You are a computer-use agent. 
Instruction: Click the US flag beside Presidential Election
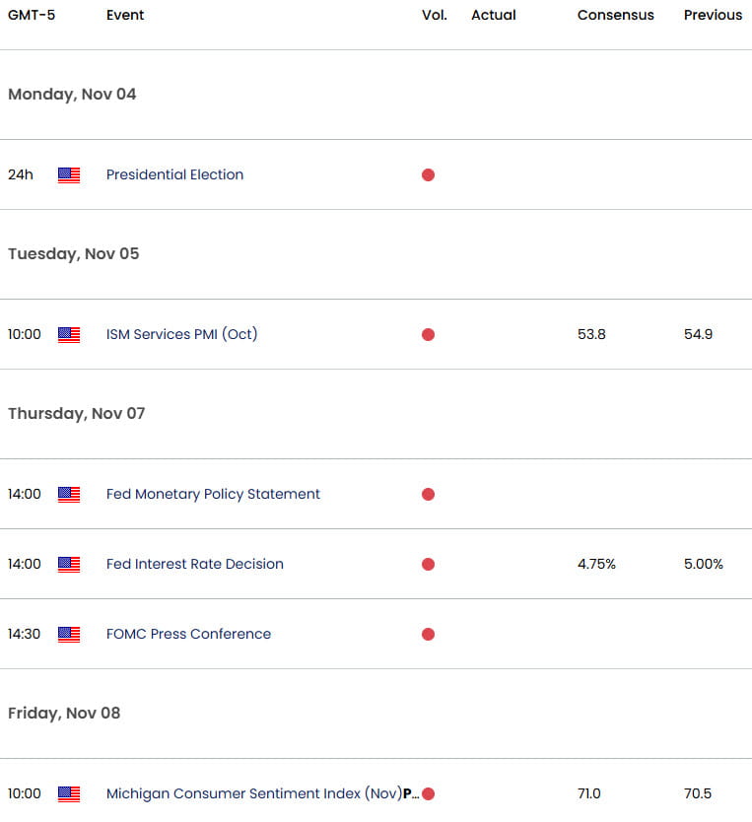(x=69, y=174)
